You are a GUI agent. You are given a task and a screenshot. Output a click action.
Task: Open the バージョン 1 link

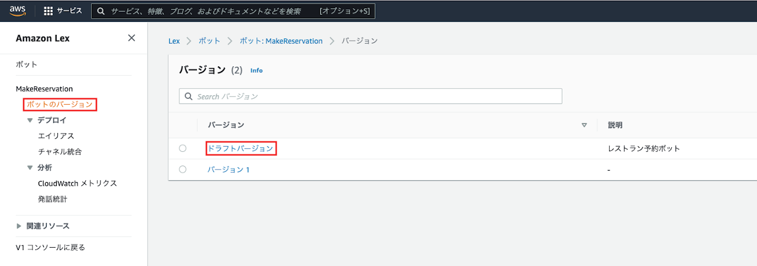pos(228,169)
